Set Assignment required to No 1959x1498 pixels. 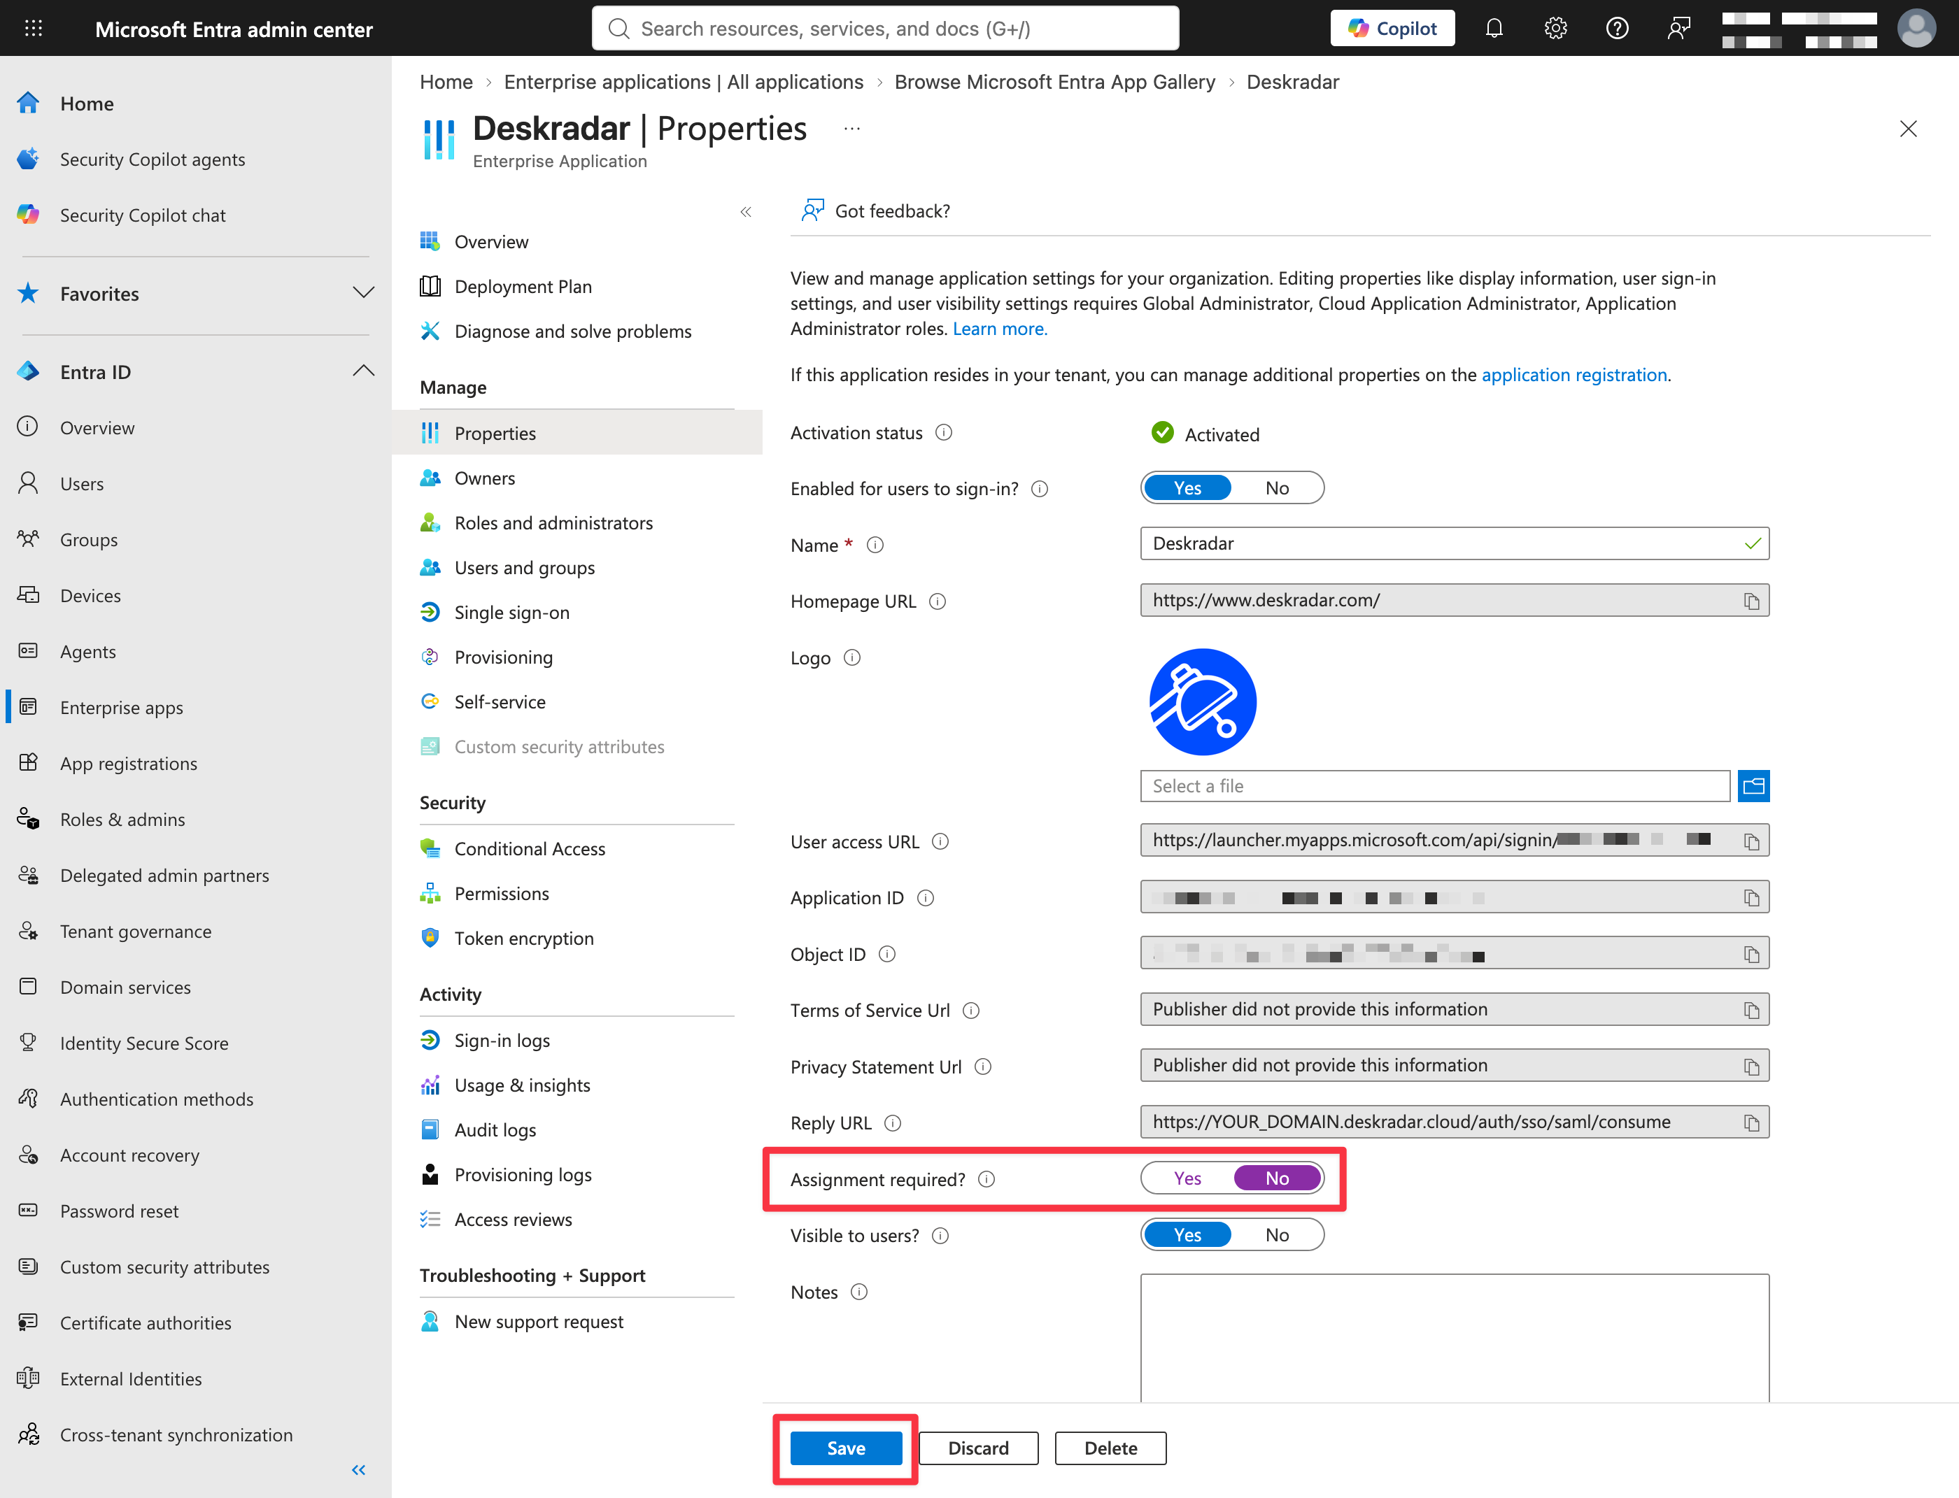click(1277, 1178)
